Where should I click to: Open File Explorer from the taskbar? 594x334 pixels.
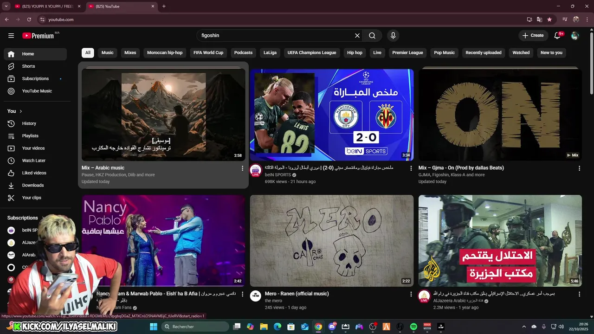coord(264,327)
